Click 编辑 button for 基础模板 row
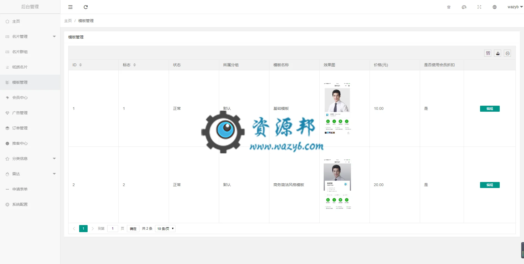This screenshot has width=524, height=264. tap(490, 109)
